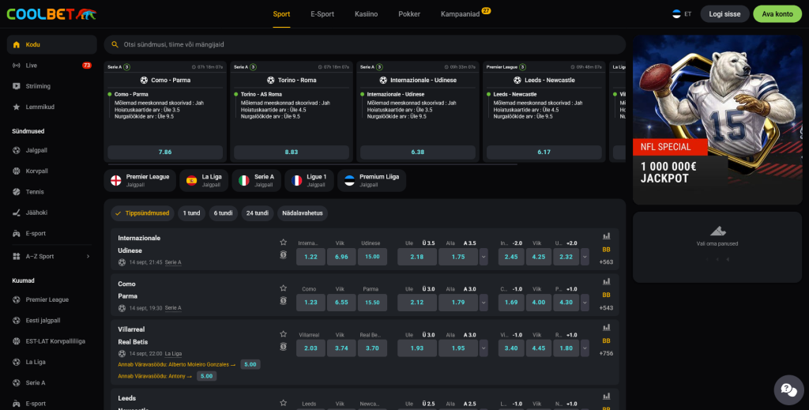Open statistics icon for Villarreal - Real Betis

pos(606,328)
